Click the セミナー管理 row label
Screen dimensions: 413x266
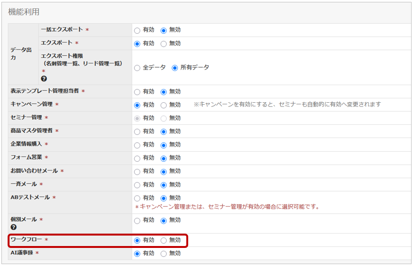pyautogui.click(x=27, y=118)
